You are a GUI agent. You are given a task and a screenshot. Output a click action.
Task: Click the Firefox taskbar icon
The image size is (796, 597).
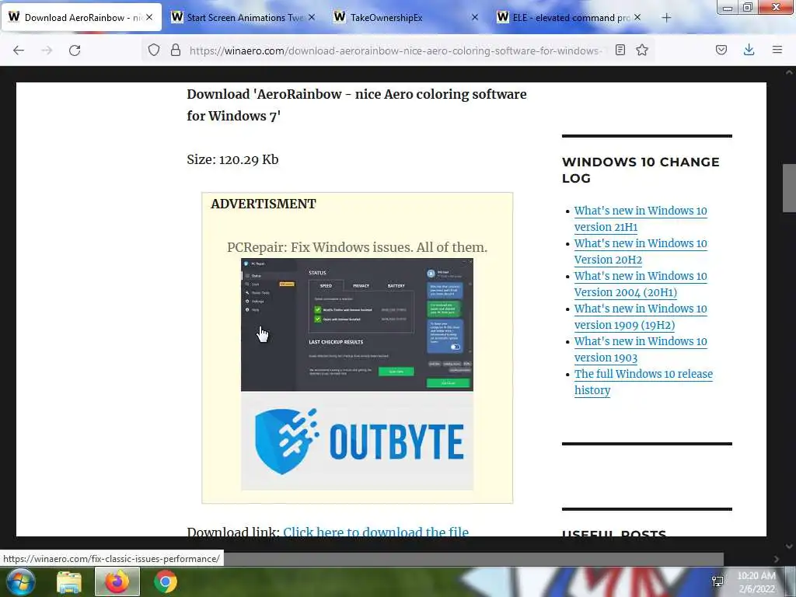[117, 581]
